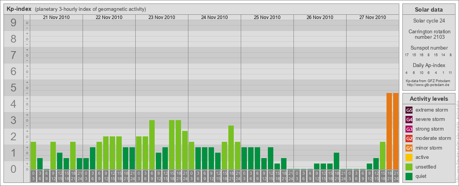Click the 'Solar data' panel heading
Image resolution: width=459 pixels, height=186 pixels.
coord(428,10)
